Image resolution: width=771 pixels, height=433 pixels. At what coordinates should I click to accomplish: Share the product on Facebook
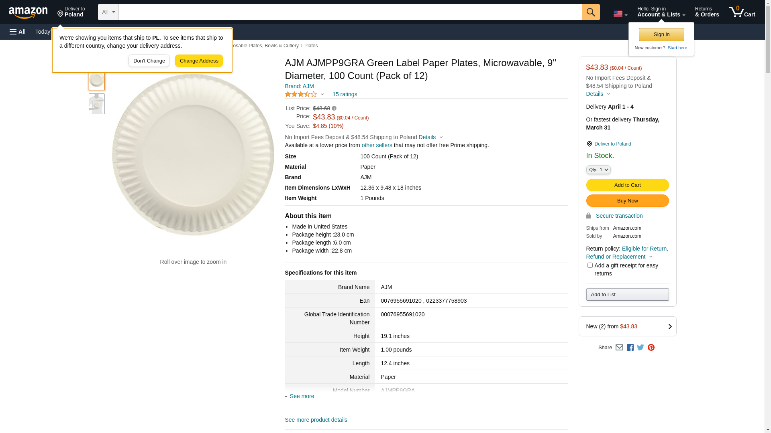coord(630,348)
